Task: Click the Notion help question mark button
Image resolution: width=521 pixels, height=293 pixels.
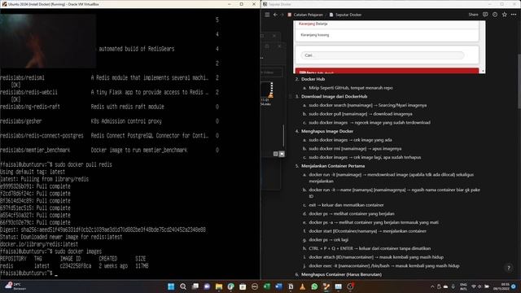Action: click(x=508, y=268)
